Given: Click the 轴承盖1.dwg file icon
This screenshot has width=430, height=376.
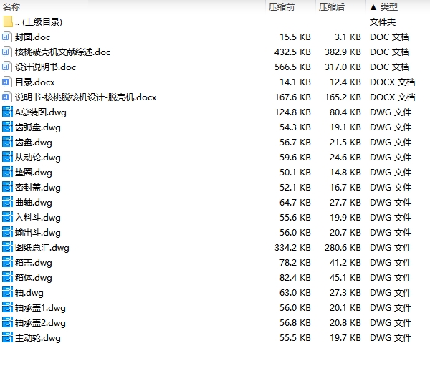Looking at the screenshot, I should (7, 307).
